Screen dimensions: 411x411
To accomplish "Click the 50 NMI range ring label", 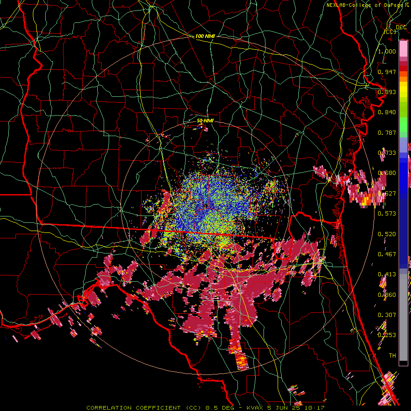I will 205,121.
